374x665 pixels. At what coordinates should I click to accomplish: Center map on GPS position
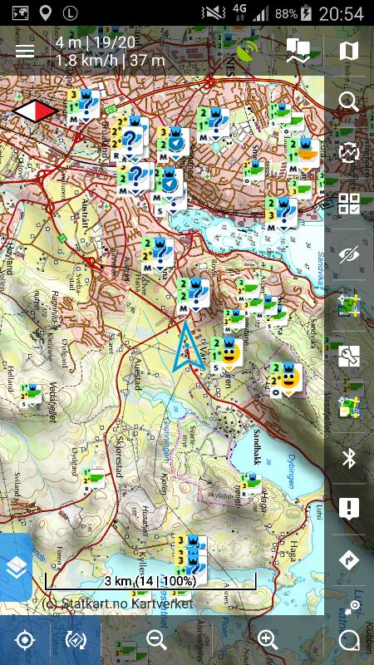[x=25, y=640]
